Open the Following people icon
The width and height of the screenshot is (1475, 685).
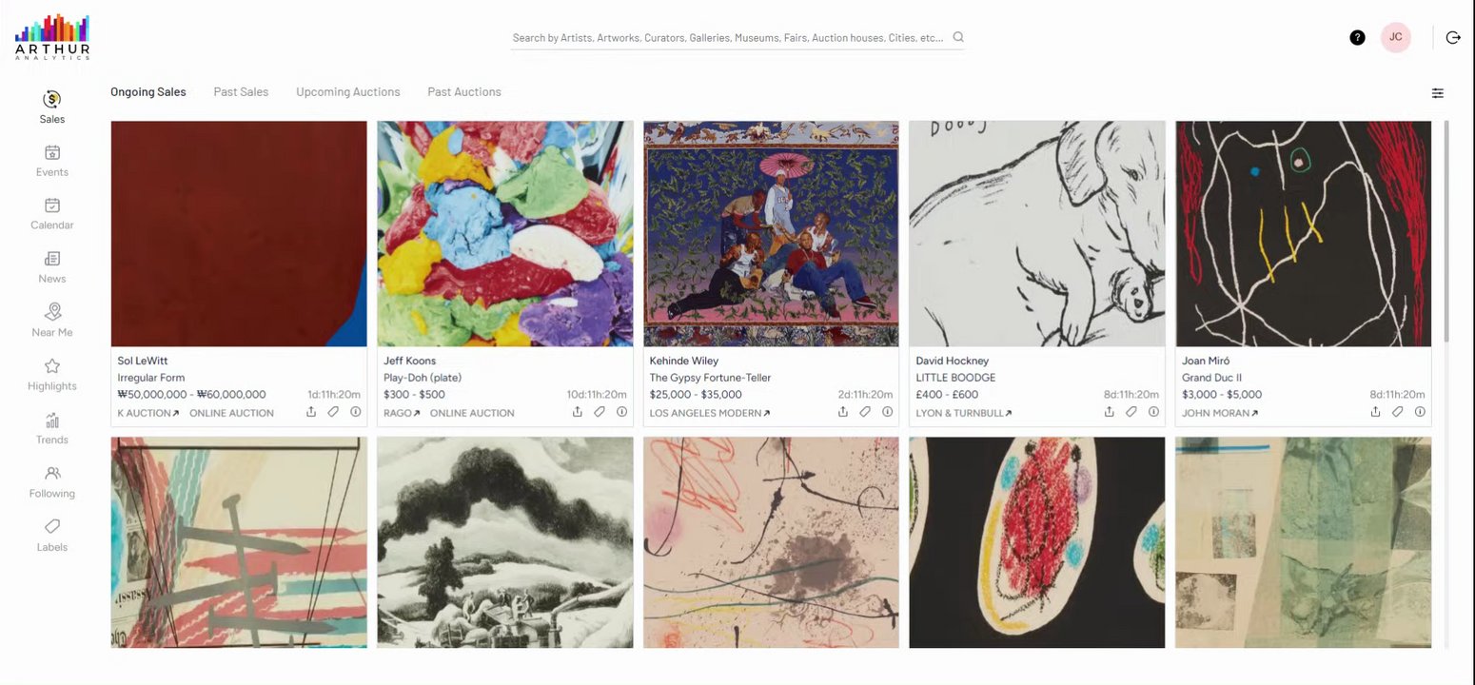52,473
